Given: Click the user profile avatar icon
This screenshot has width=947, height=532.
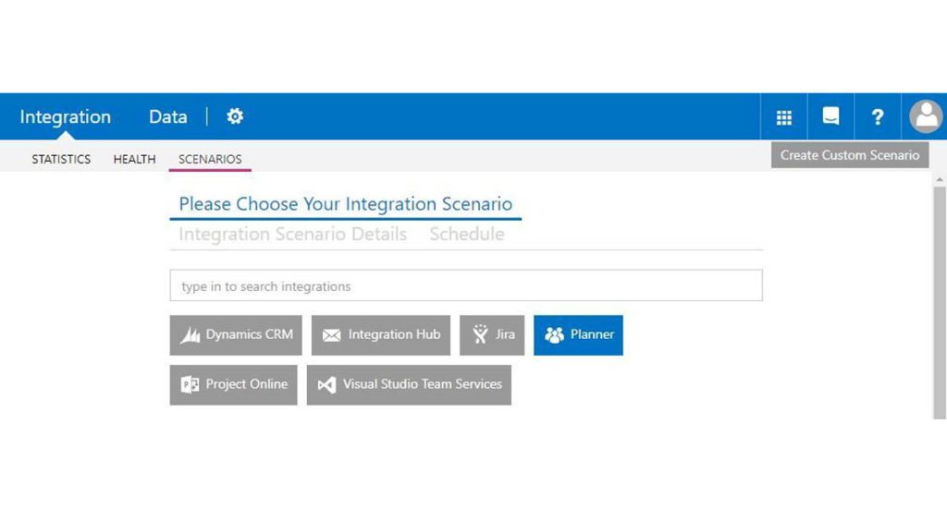Looking at the screenshot, I should tap(926, 116).
